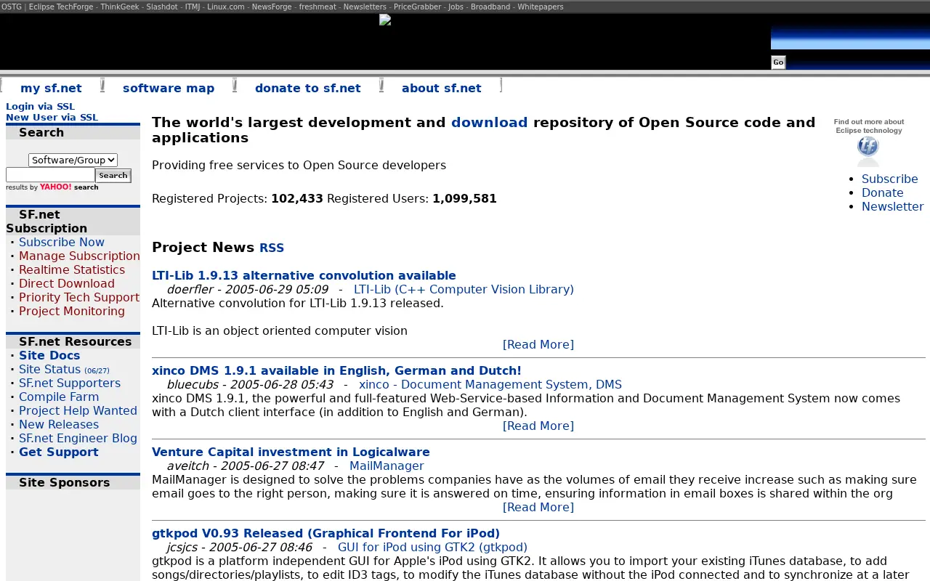Open Priority Tech Support
The width and height of the screenshot is (930, 581).
coord(79,297)
